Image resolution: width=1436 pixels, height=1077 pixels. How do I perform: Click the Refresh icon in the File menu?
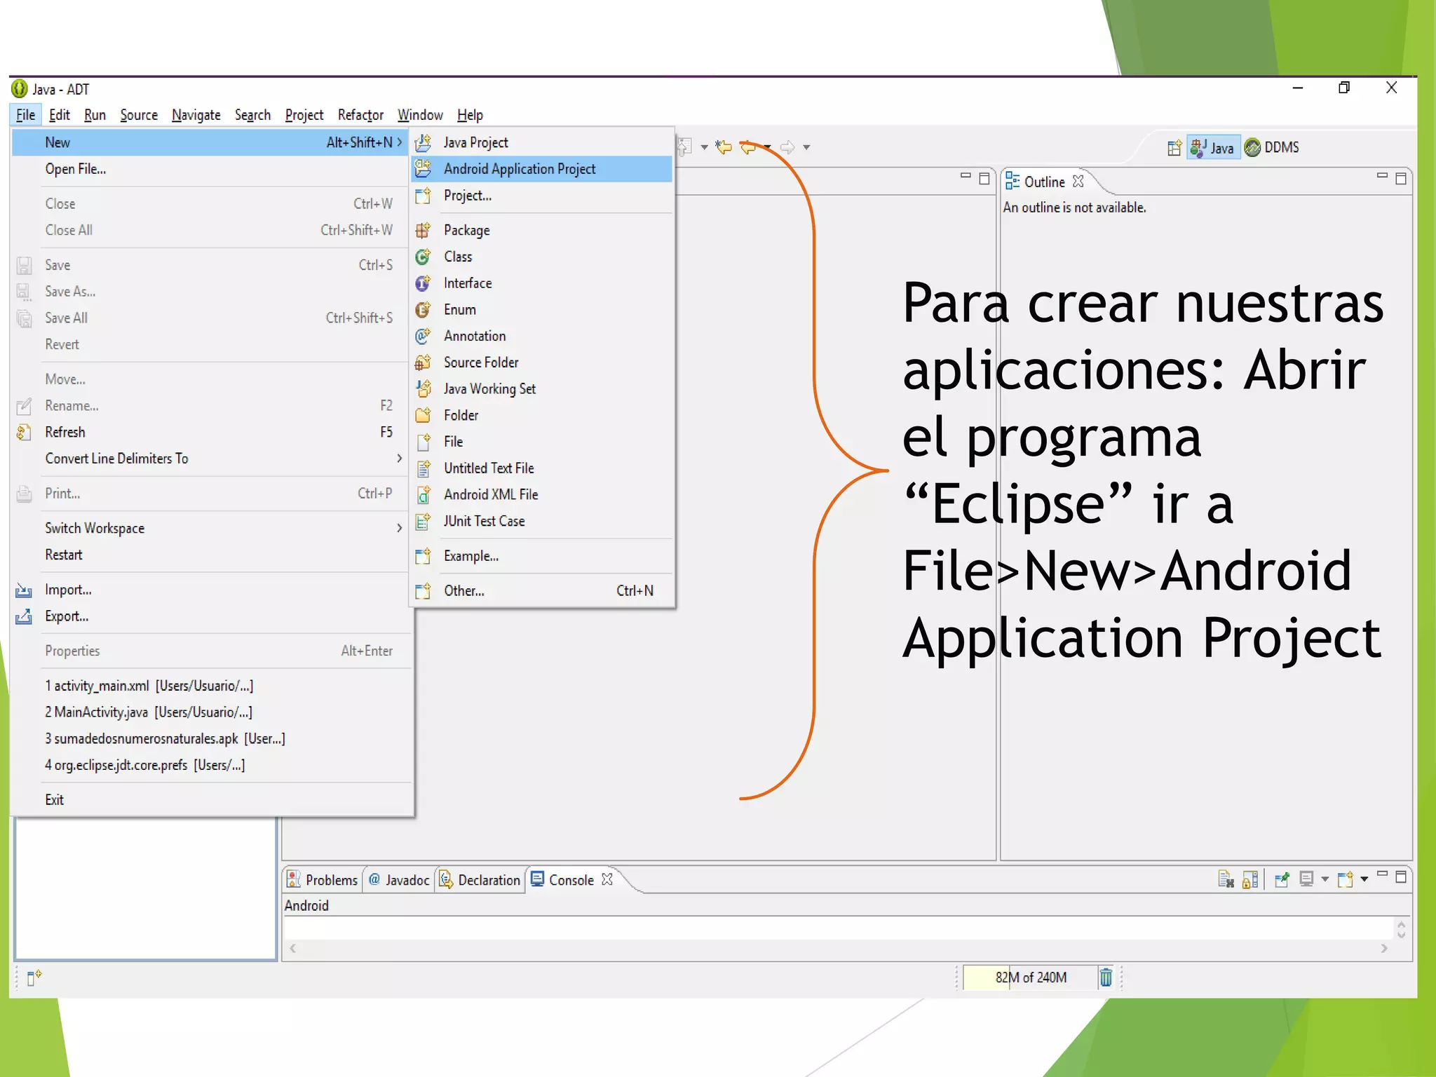coord(24,433)
